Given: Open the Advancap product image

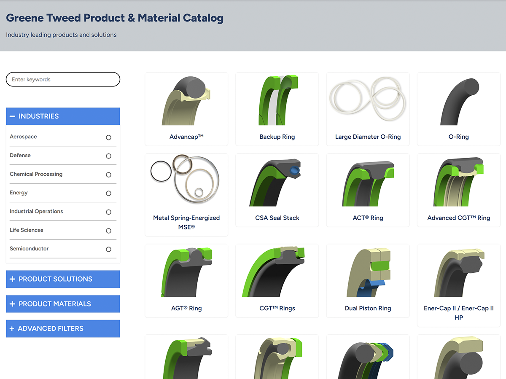Looking at the screenshot, I should pos(186,101).
